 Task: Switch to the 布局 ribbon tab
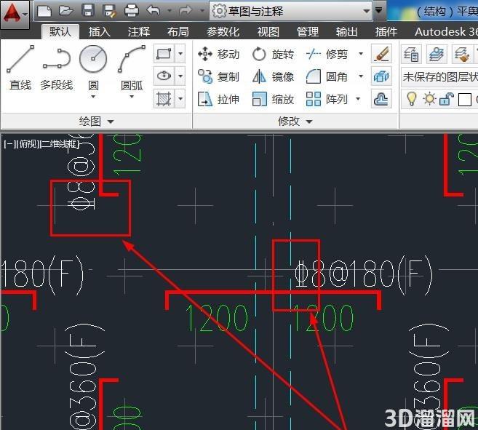click(178, 32)
